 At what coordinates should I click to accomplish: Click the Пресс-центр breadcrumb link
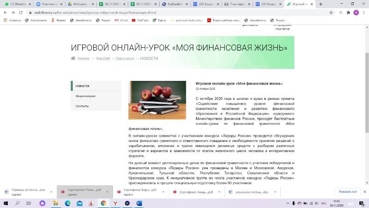point(125,59)
